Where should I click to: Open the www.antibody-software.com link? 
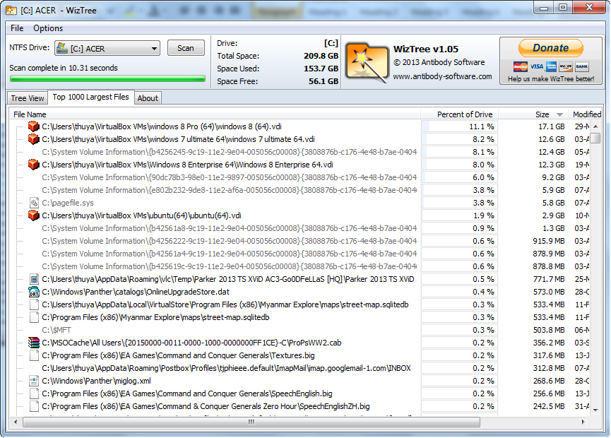point(442,76)
